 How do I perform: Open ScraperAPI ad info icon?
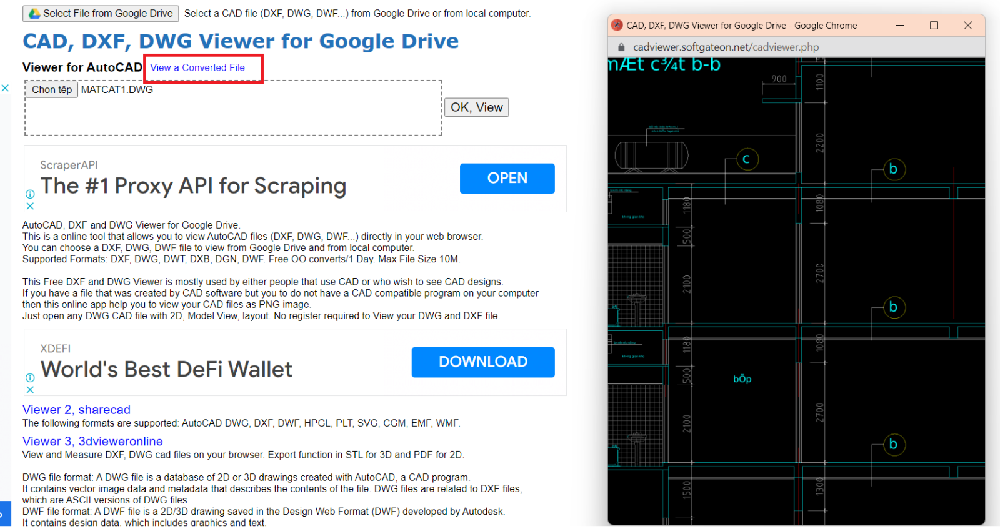click(x=30, y=194)
